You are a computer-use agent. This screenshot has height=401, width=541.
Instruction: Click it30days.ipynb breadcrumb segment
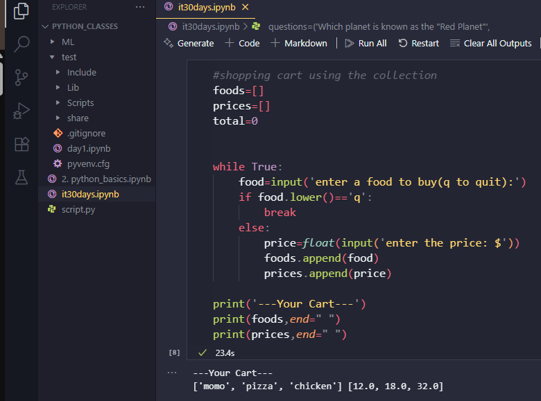[x=211, y=26]
